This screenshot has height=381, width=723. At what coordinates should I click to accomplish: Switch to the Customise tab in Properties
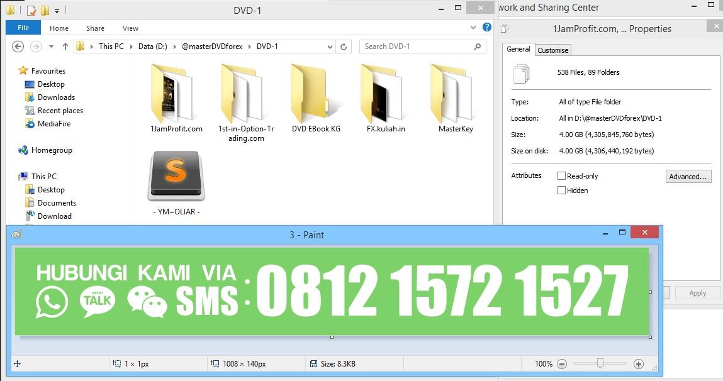[x=553, y=50]
